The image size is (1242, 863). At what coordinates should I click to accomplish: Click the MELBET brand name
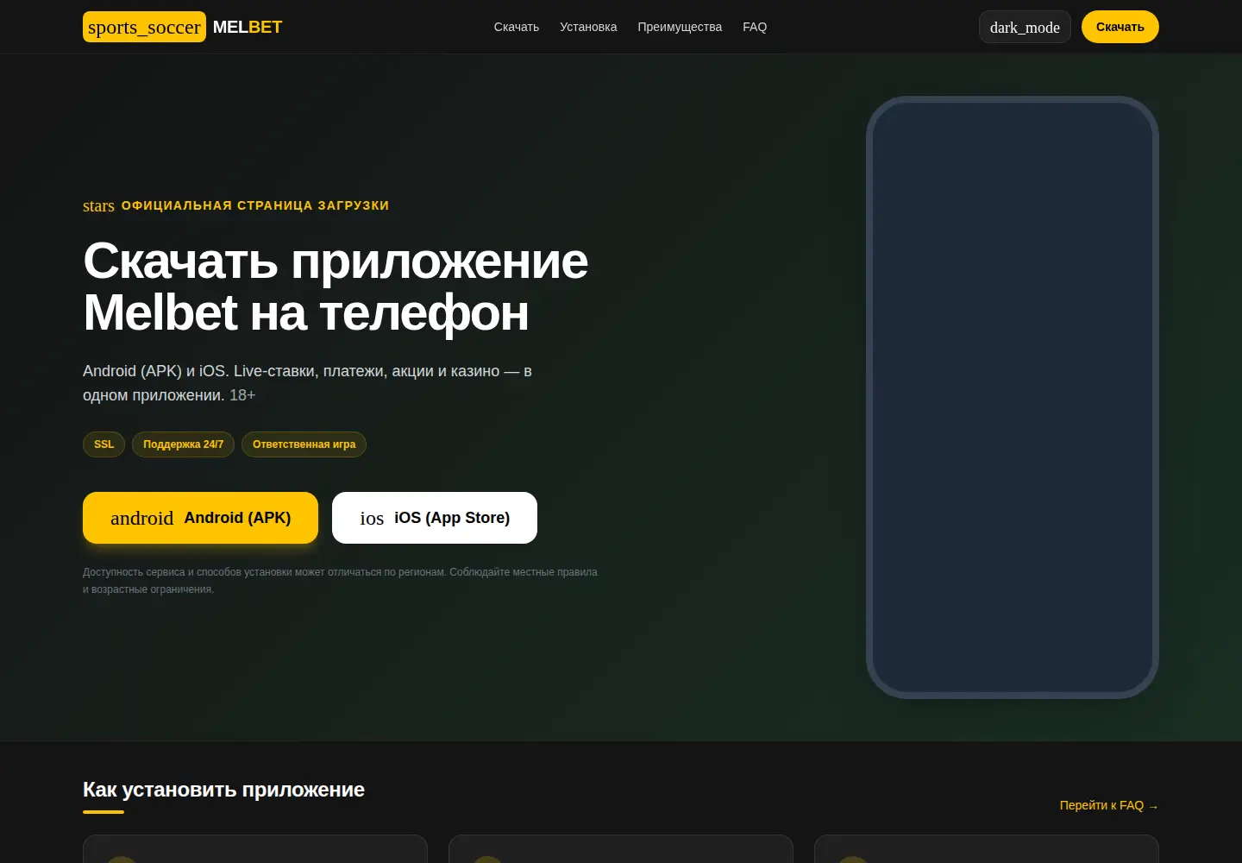coord(248,27)
